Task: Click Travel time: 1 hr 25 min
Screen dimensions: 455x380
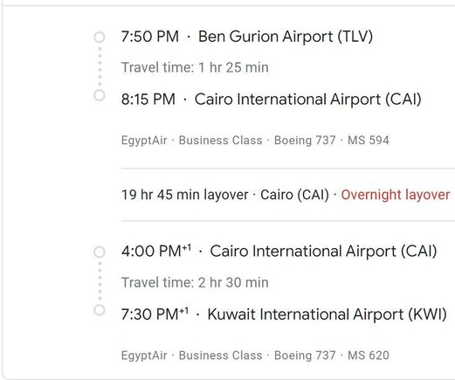Action: (195, 67)
